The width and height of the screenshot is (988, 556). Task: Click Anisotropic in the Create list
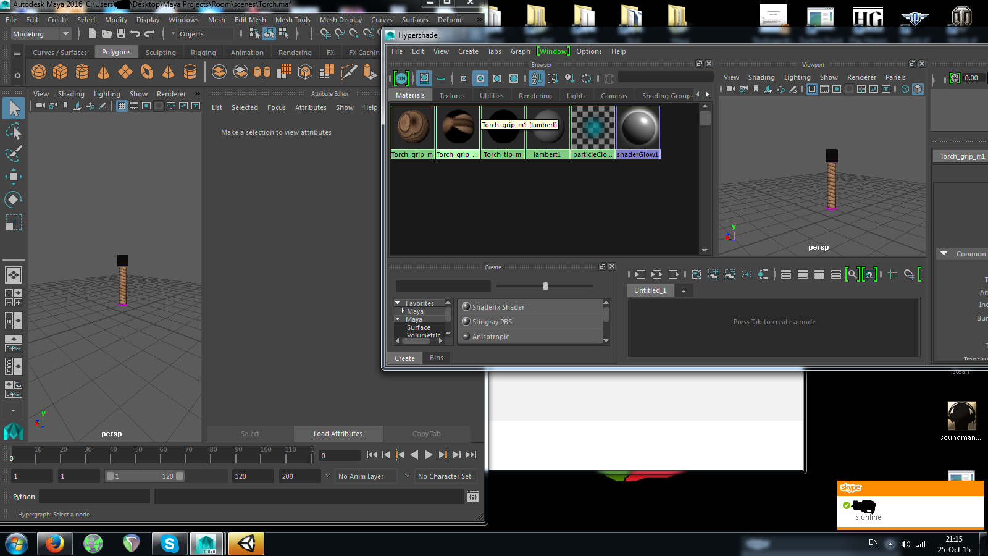531,336
